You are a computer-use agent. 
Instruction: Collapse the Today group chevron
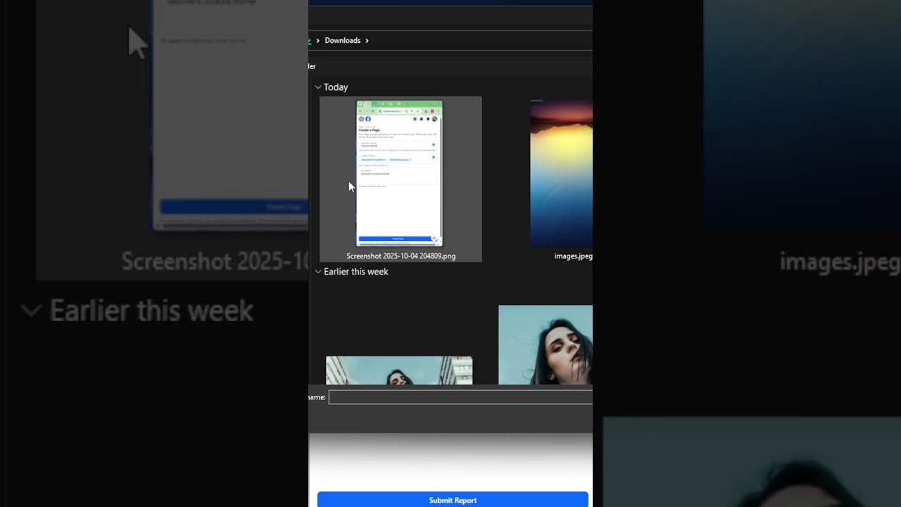pos(318,87)
